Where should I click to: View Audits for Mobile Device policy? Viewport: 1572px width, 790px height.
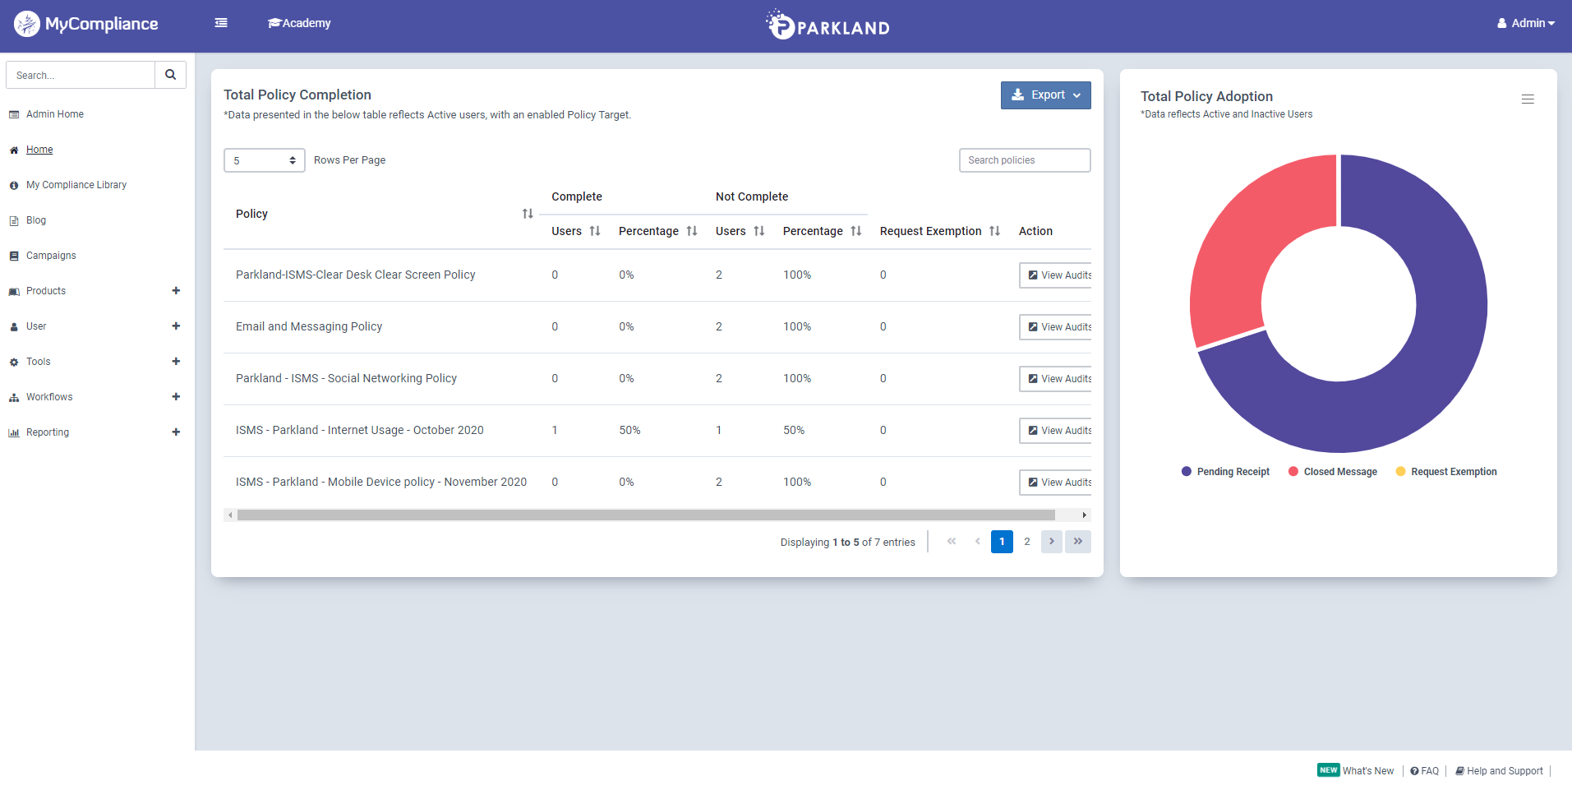pos(1055,483)
